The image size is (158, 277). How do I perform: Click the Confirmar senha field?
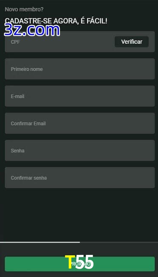pos(80,178)
